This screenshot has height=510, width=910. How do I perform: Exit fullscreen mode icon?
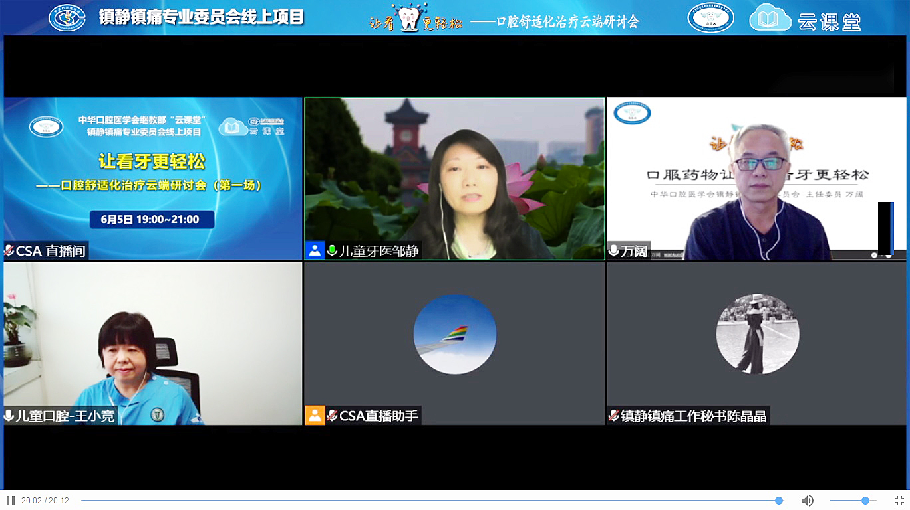click(899, 501)
